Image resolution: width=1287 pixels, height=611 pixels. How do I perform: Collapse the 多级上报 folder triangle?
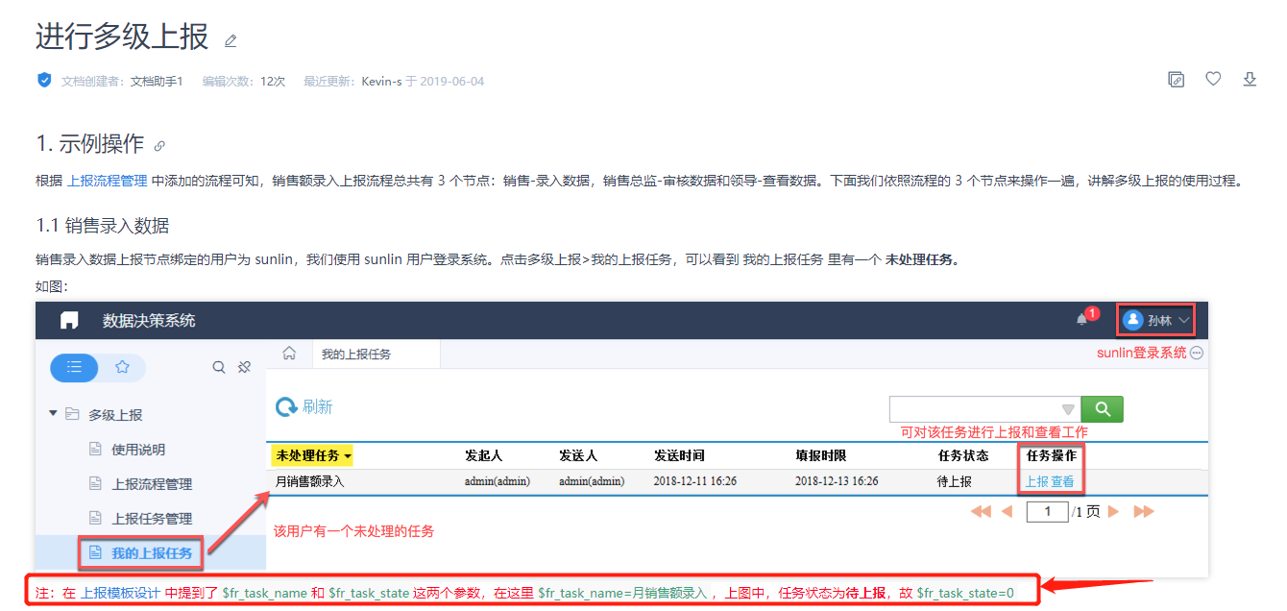pos(53,414)
